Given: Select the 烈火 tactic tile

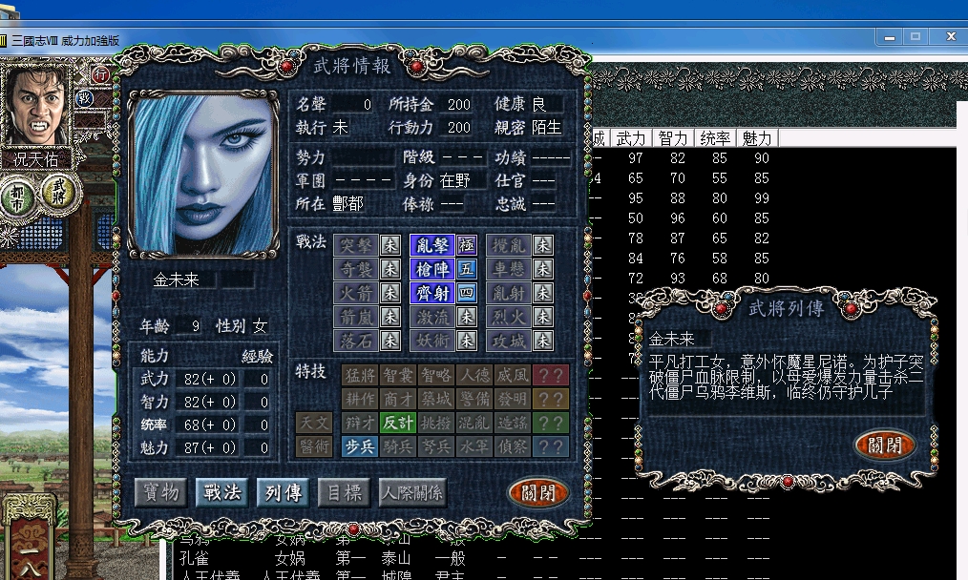Looking at the screenshot, I should click(x=510, y=317).
